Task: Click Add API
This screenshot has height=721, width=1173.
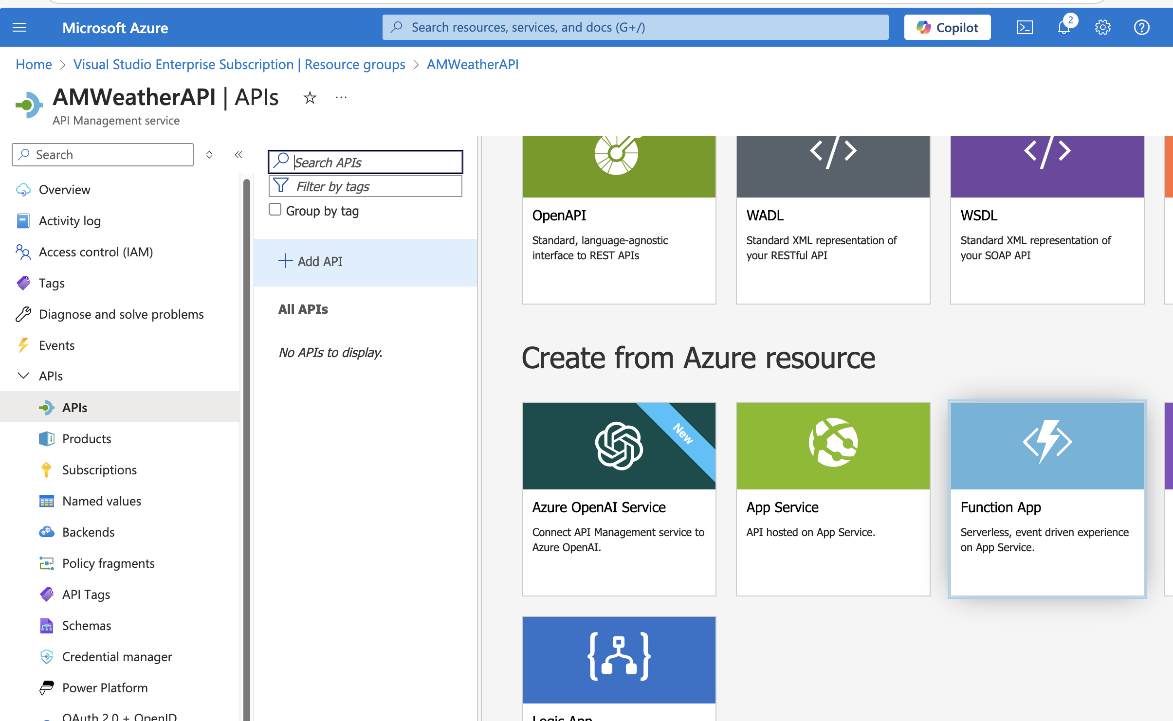Action: 365,262
